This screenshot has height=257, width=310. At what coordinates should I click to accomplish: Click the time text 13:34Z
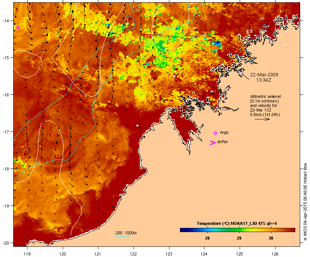coord(264,80)
